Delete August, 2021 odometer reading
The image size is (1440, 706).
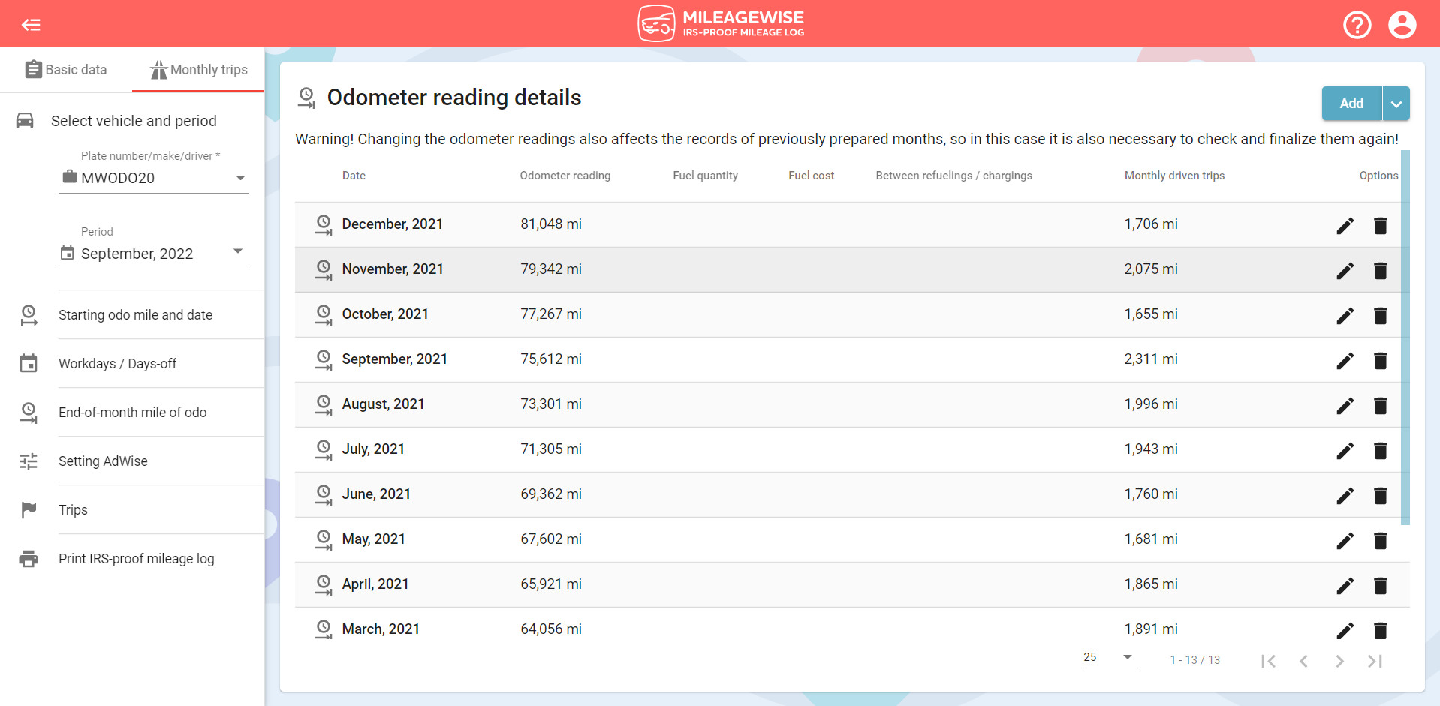(1380, 405)
